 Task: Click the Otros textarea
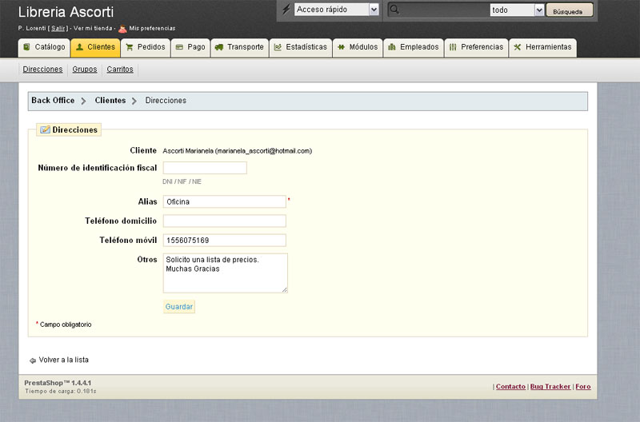pyautogui.click(x=226, y=273)
